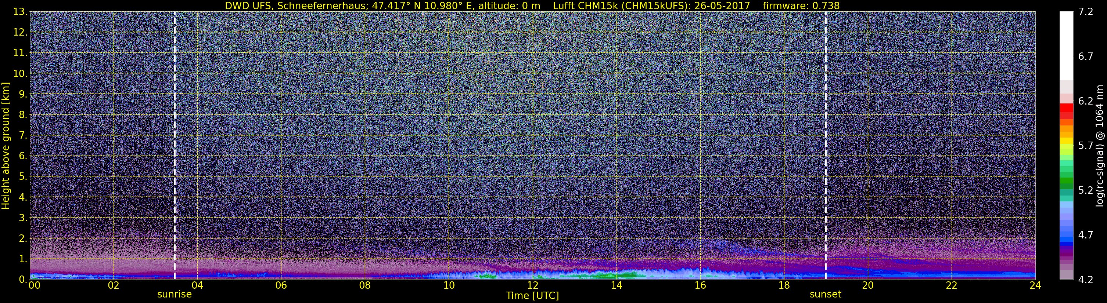This screenshot has height=303, width=1107.
Task: Click the 'sunset' label below the time axis
Action: (x=826, y=295)
